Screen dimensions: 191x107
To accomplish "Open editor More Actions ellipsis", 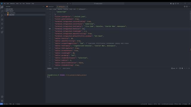I will pyautogui.click(x=189, y=7).
